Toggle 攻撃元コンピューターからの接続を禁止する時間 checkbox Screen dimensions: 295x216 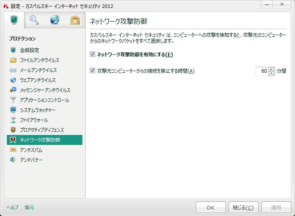click(92, 70)
